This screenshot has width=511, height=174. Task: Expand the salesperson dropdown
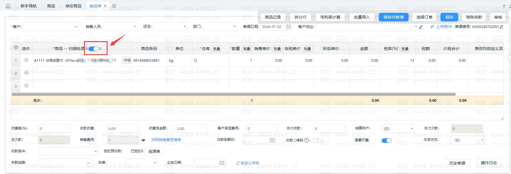135,27
